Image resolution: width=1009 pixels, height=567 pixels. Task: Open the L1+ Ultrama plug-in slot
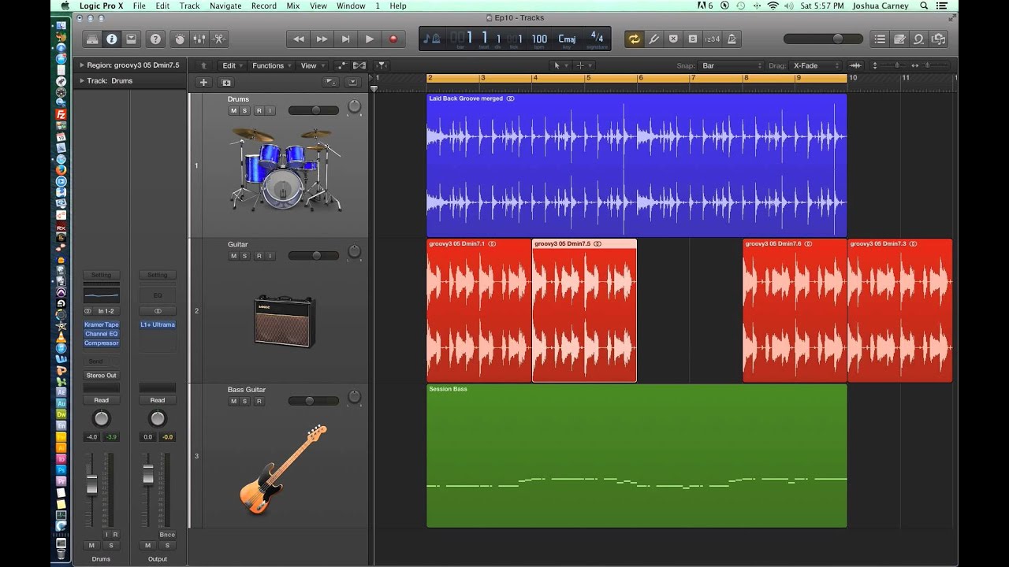pyautogui.click(x=158, y=324)
